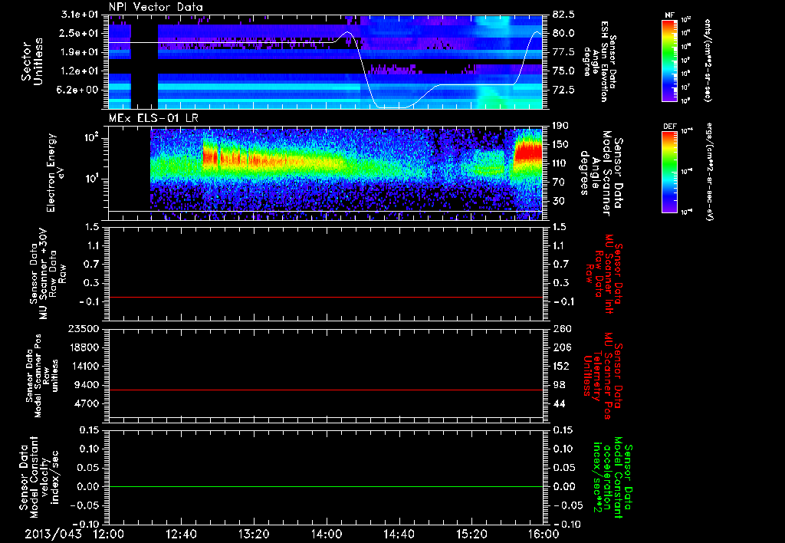The image size is (785, 543).
Task: Click the red 'MU Scanner Pos Telemetry' title
Action: click(x=603, y=376)
